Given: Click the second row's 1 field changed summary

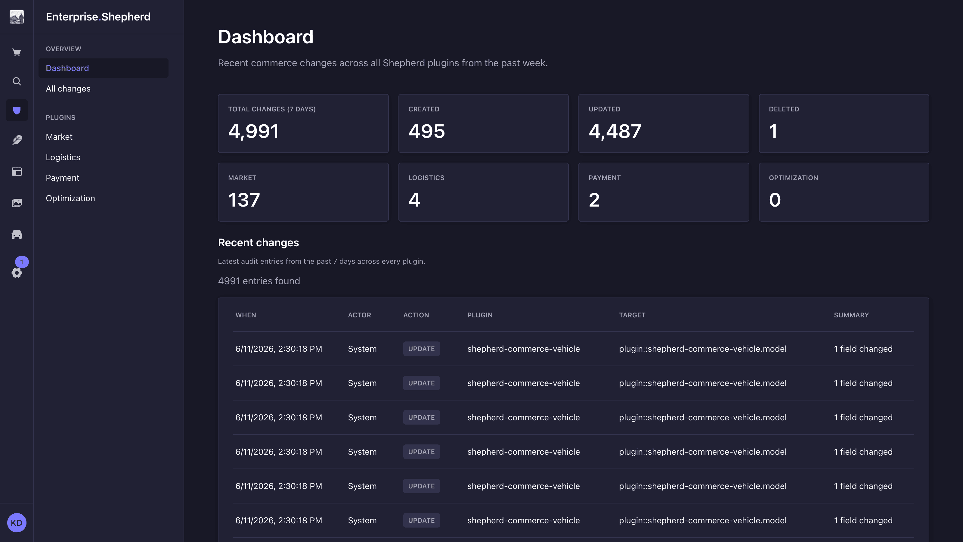Looking at the screenshot, I should [x=863, y=383].
